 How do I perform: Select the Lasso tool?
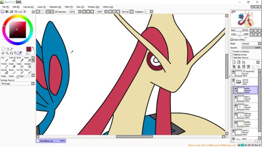tap(7, 49)
